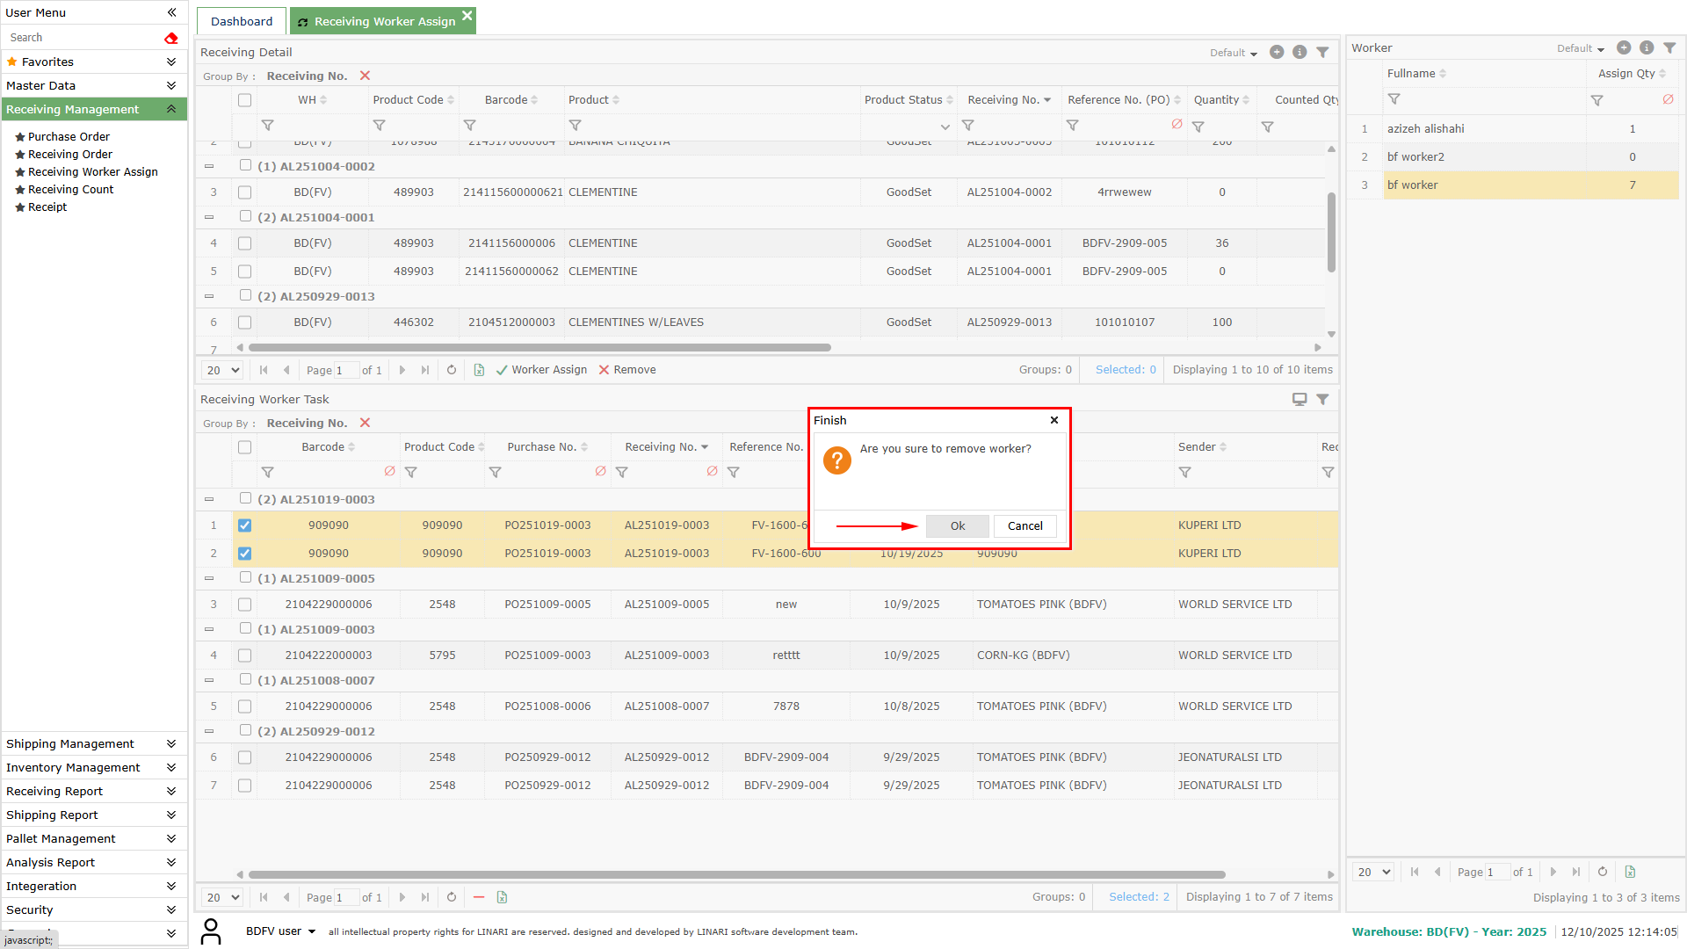Image resolution: width=1687 pixels, height=949 pixels.
Task: Click the red minus remove icon in task pager
Action: (x=479, y=897)
